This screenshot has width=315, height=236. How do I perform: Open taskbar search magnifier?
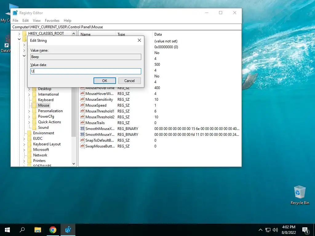22,230
